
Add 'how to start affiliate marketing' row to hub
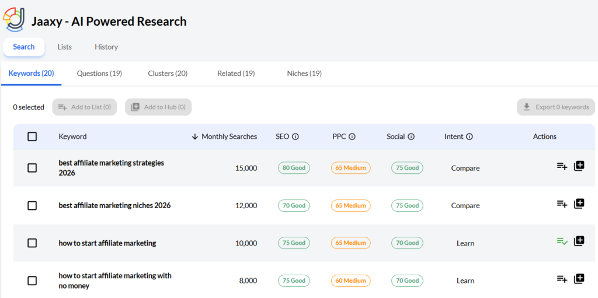pyautogui.click(x=579, y=241)
